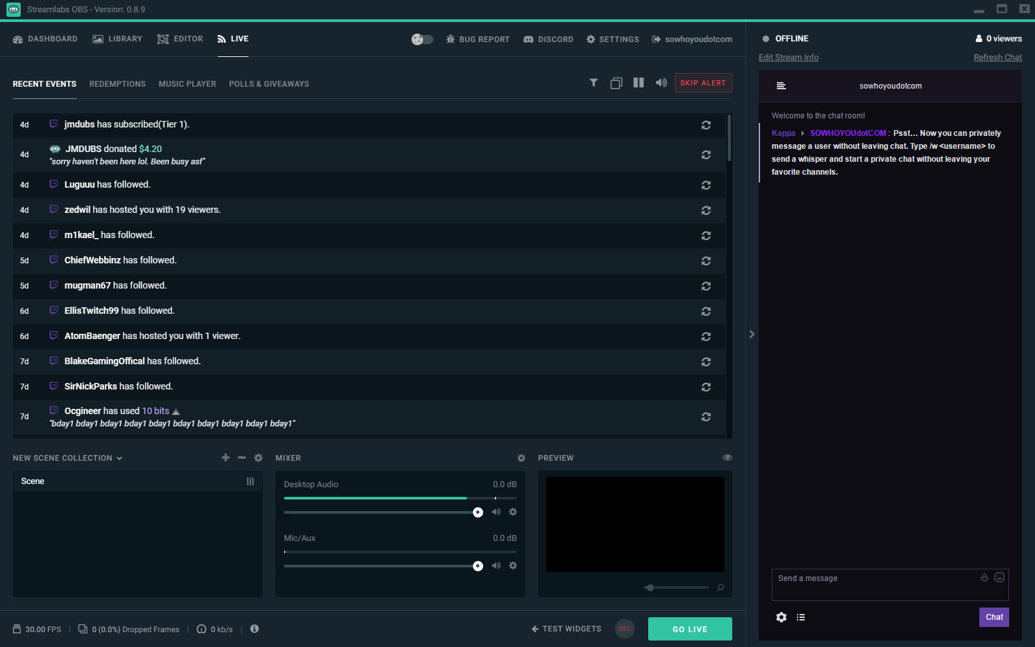Screen dimensions: 1035x647
Task: Replay the Ocgineer bits alert
Action: coord(706,417)
